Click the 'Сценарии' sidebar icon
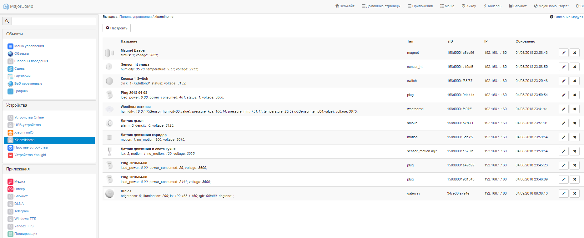The height and width of the screenshot is (238, 584). pyautogui.click(x=10, y=76)
